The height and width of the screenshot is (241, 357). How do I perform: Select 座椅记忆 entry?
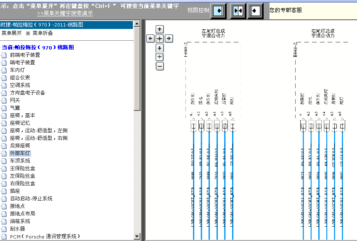[x=20, y=123]
